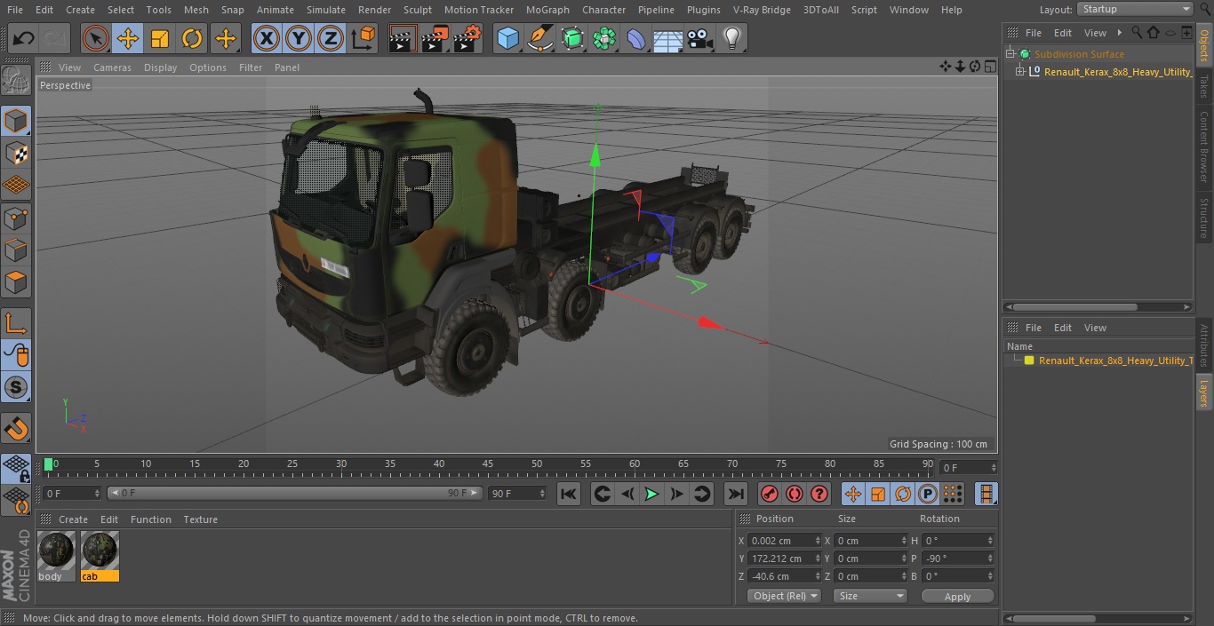Click the Undo arrow icon

pos(24,38)
